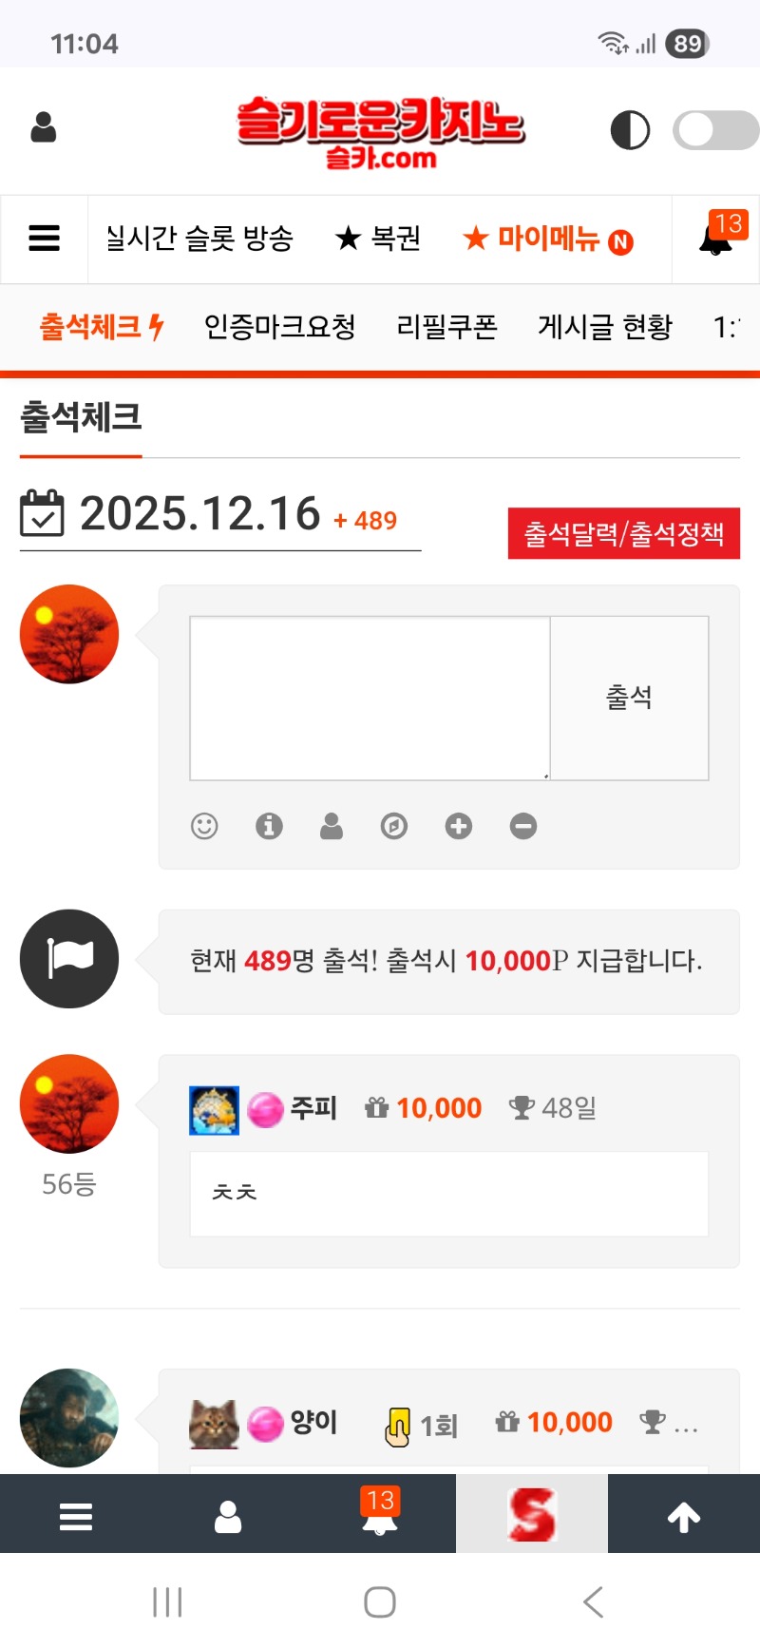760x1648 pixels.
Task: Open the smiley emoticon picker
Action: click(x=204, y=826)
